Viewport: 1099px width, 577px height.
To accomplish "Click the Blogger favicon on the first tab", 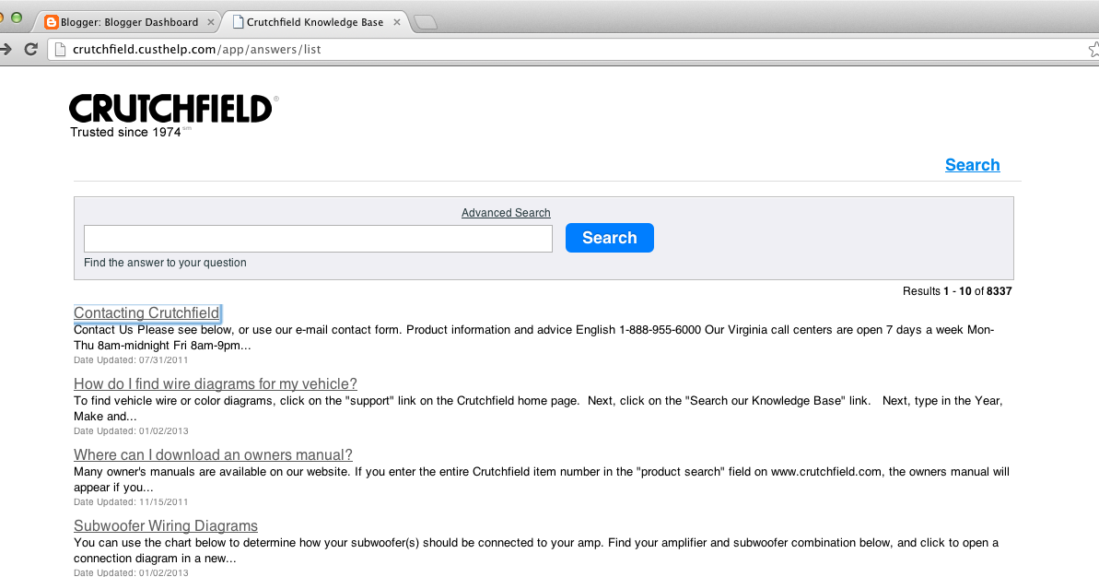I will 51,22.
